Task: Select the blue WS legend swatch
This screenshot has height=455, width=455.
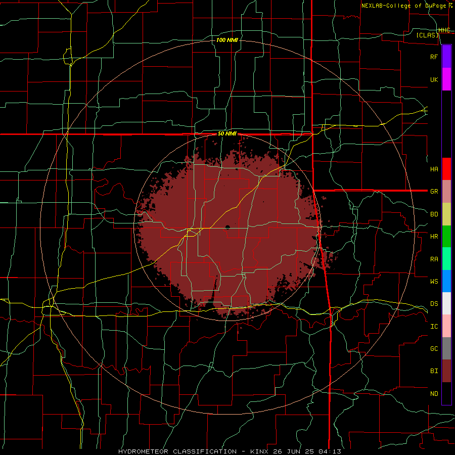Action: (446, 281)
